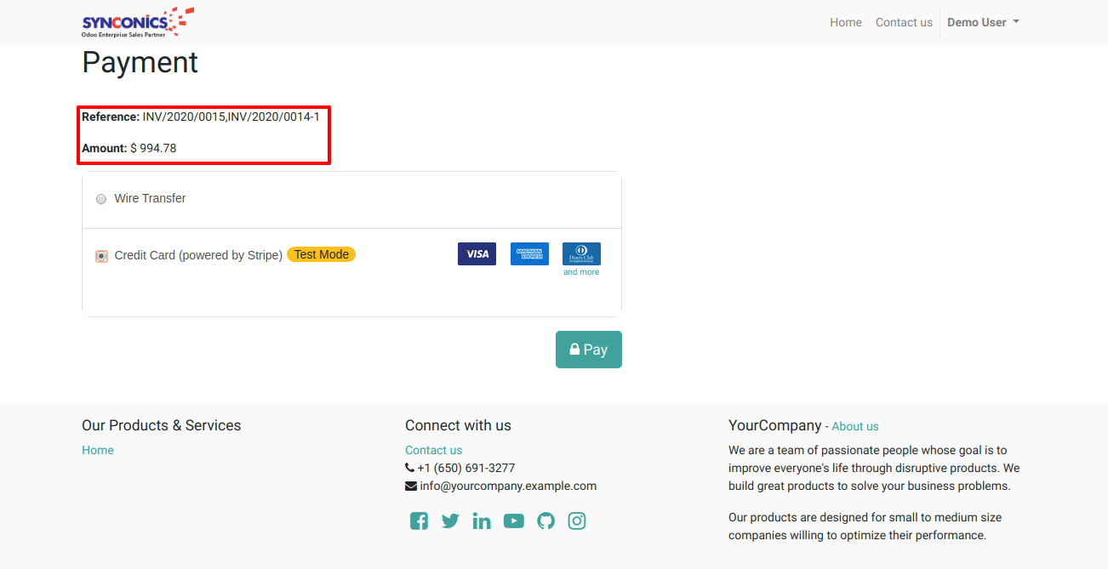Viewport: 1108px width, 569px height.
Task: Show more card types via 'and more'
Action: coord(581,272)
